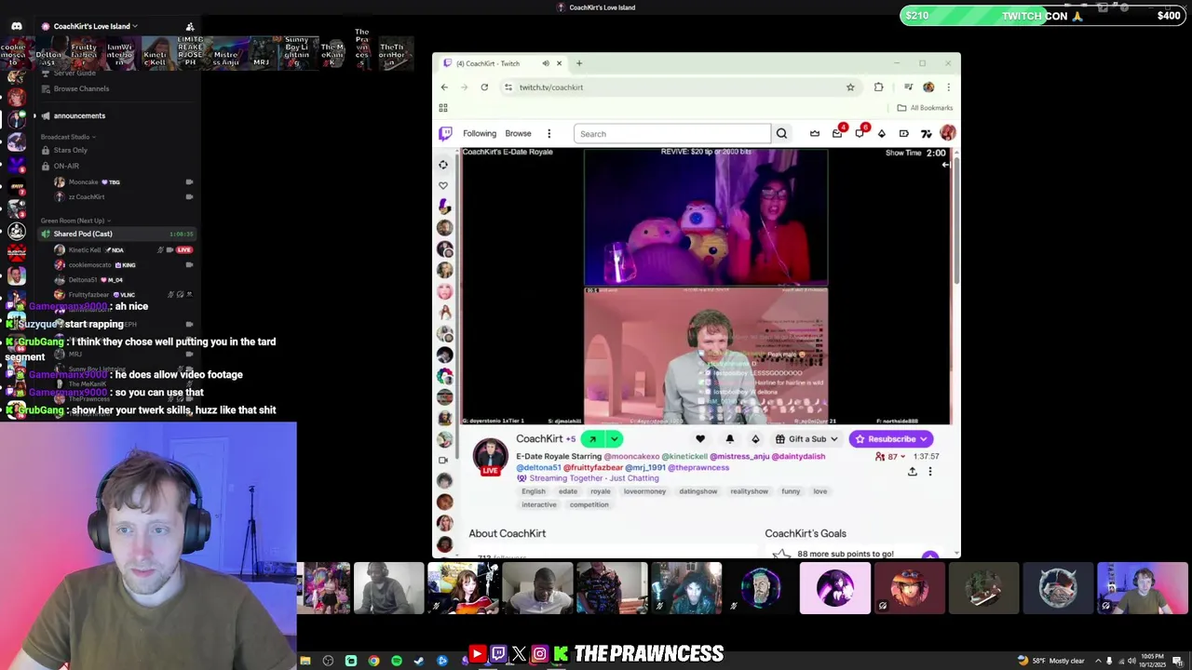Open the stream options three-dot menu
This screenshot has width=1192, height=670.
929,472
